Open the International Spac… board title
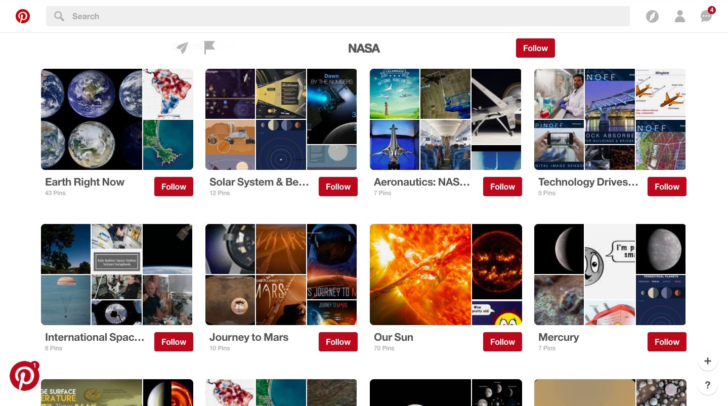 point(95,337)
